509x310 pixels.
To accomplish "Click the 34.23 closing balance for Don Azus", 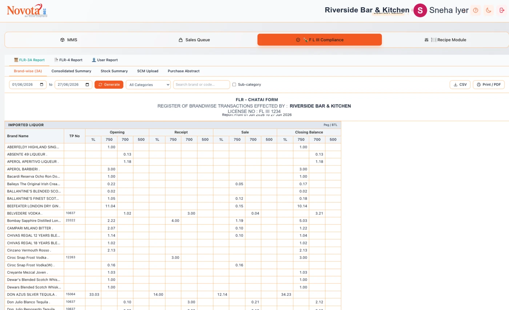I will pos(286,294).
